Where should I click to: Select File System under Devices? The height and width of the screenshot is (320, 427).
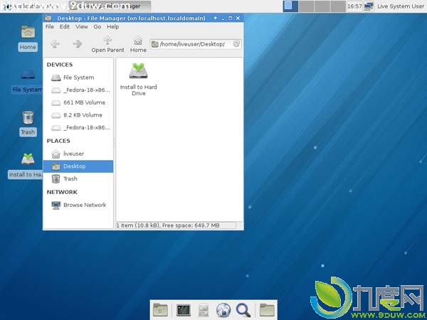pyautogui.click(x=78, y=78)
